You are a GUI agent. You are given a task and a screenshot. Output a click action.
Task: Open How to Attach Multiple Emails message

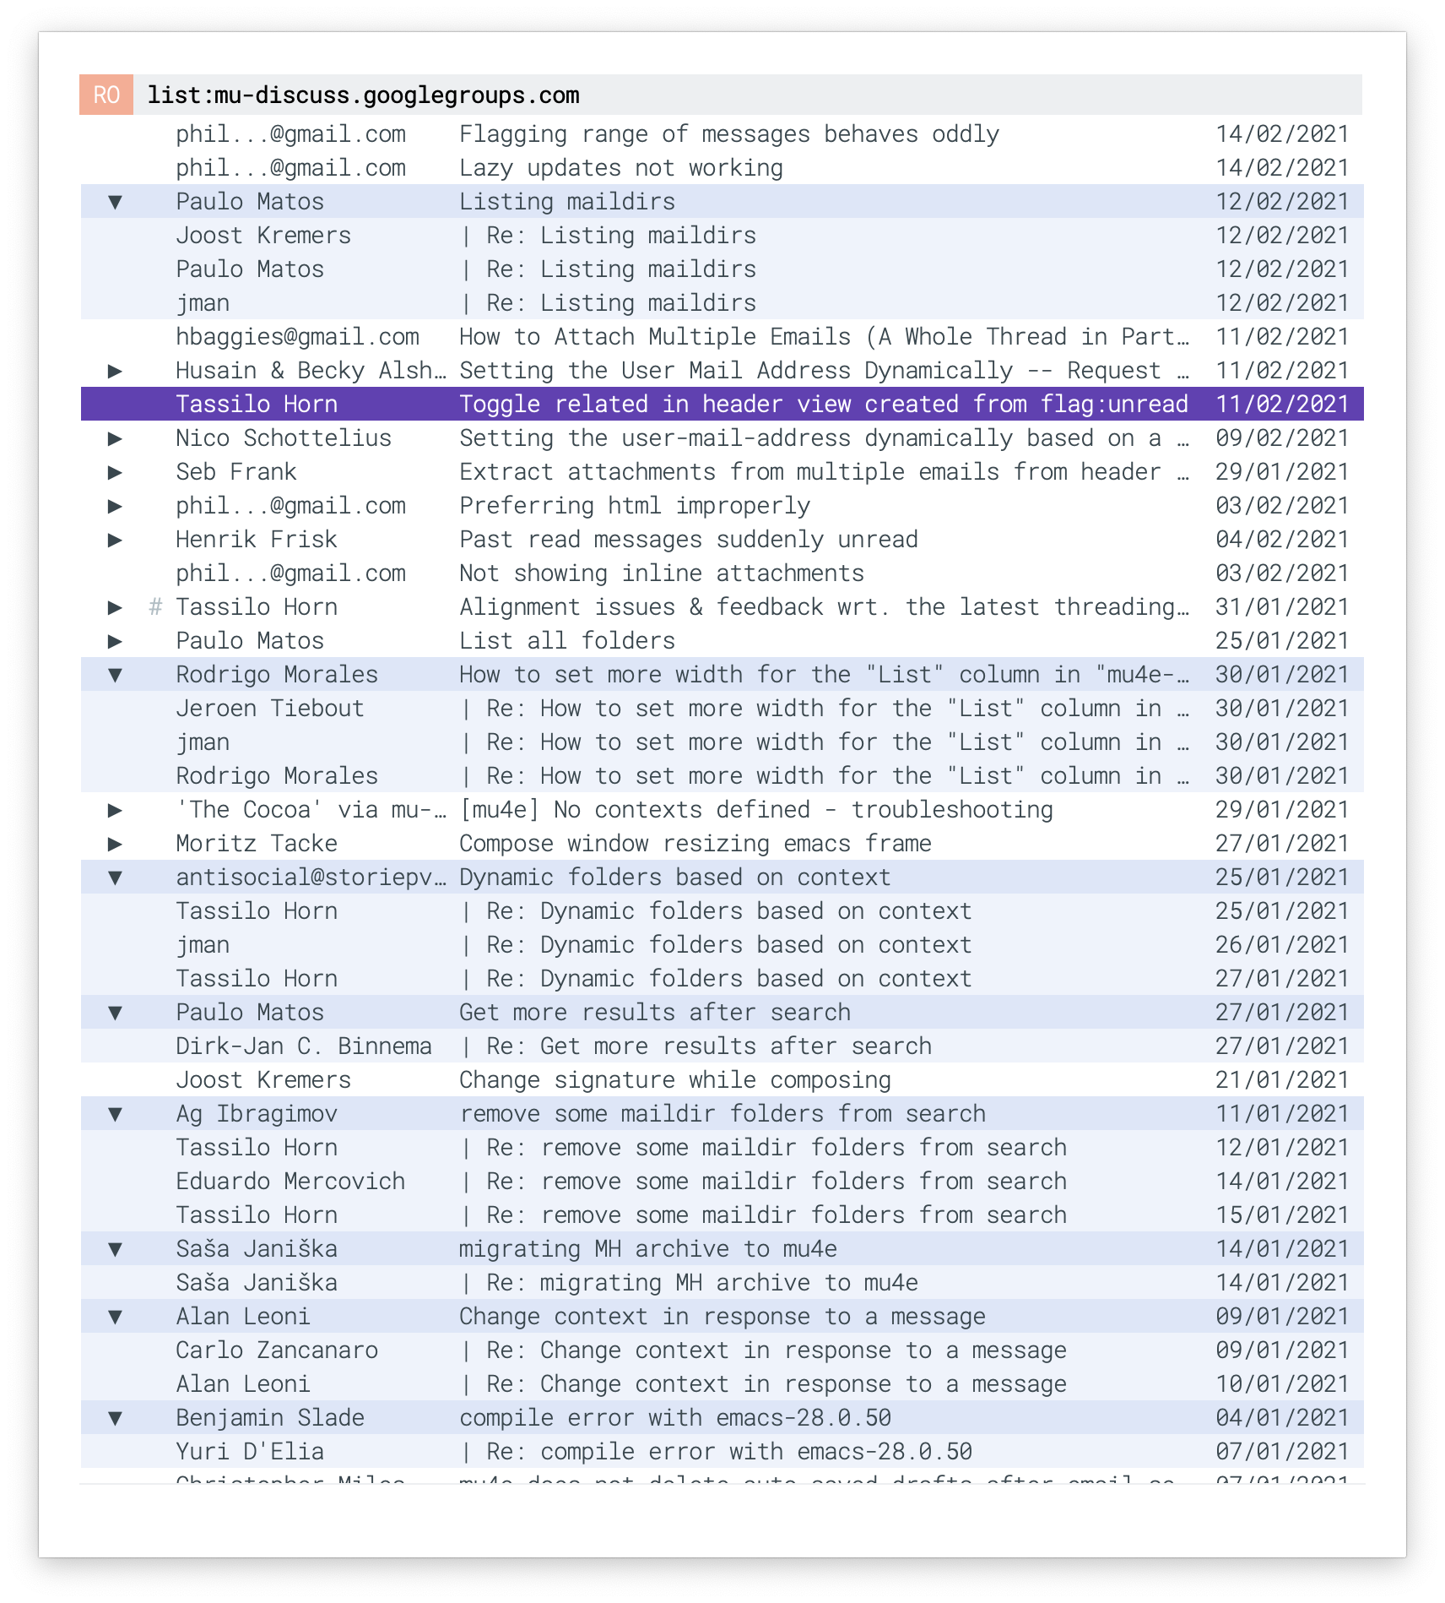[x=722, y=337]
